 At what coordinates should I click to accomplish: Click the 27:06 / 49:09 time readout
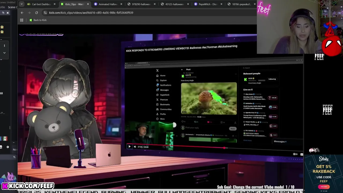pyautogui.click(x=143, y=147)
